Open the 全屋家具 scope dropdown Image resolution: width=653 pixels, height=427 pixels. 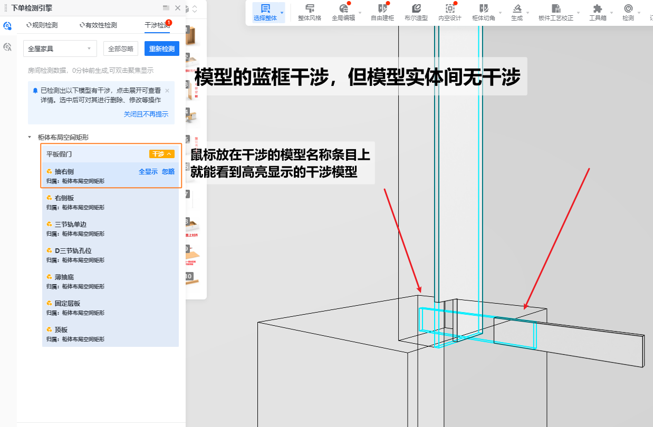click(60, 48)
